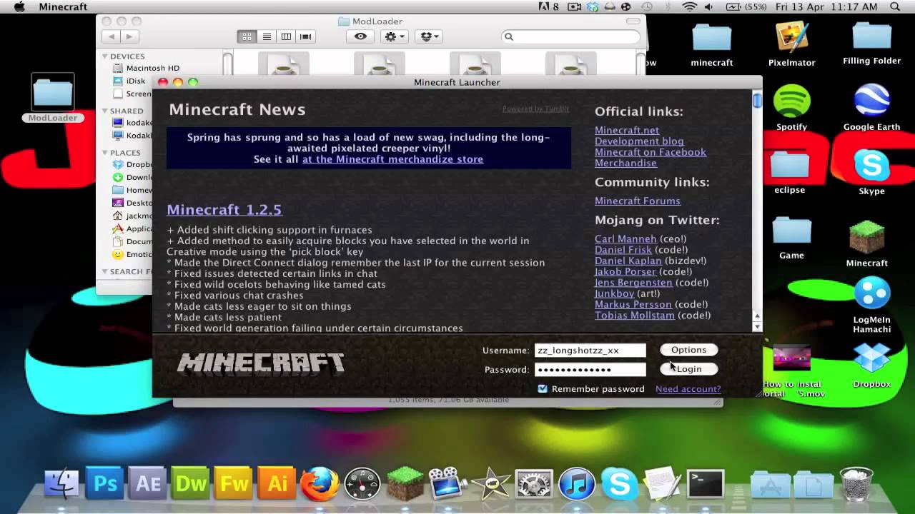Open the Wi-Fi status menu
Screen dimensions: 915x514
tap(689, 6)
